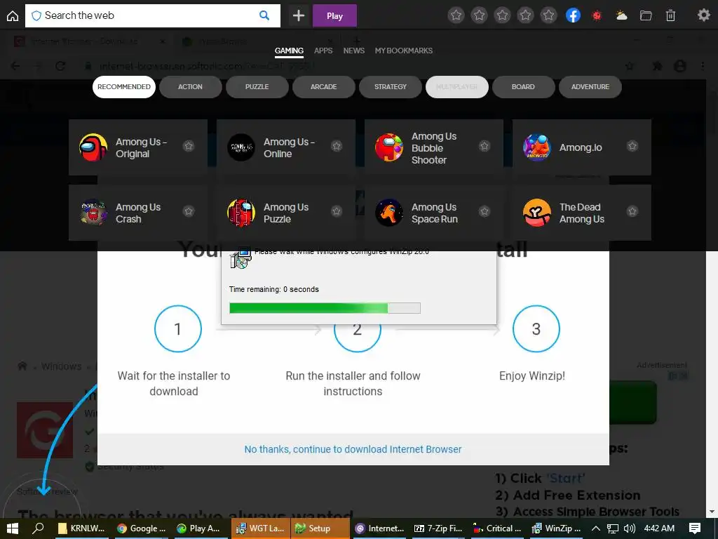Click the WinZip installer progress bar
Screen dimensions: 718x539
(x=325, y=308)
